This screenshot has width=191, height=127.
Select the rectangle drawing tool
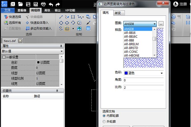point(73,17)
